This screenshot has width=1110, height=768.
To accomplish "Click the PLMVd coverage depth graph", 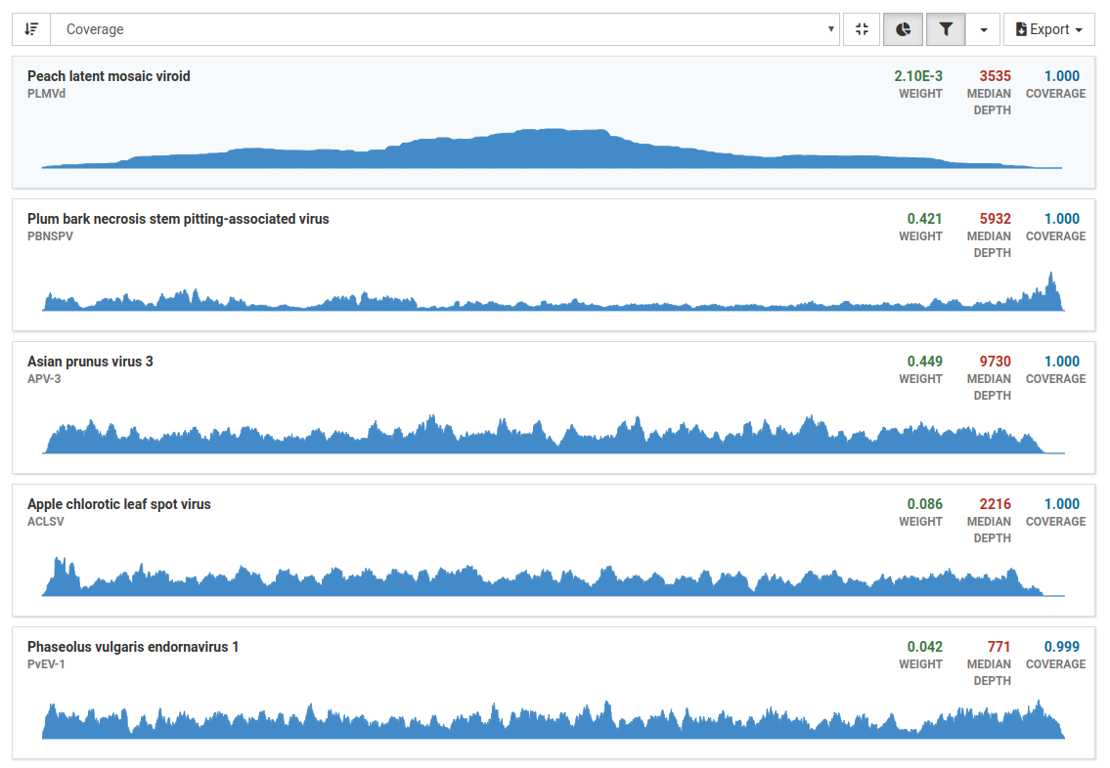I will (x=553, y=149).
